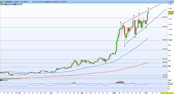This screenshot has width=174, height=94.
Task: Open the instrument info icon
Action: click(30, 2)
